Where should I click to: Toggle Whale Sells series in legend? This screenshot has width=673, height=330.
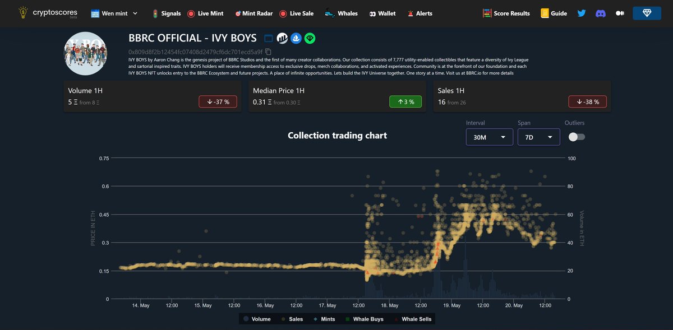pos(412,319)
